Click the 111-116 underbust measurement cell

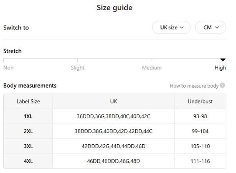coord(201,161)
